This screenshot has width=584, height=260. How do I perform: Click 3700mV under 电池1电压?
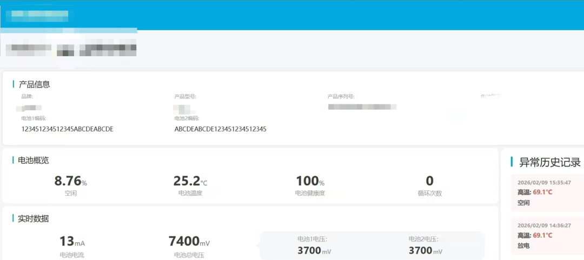point(314,251)
